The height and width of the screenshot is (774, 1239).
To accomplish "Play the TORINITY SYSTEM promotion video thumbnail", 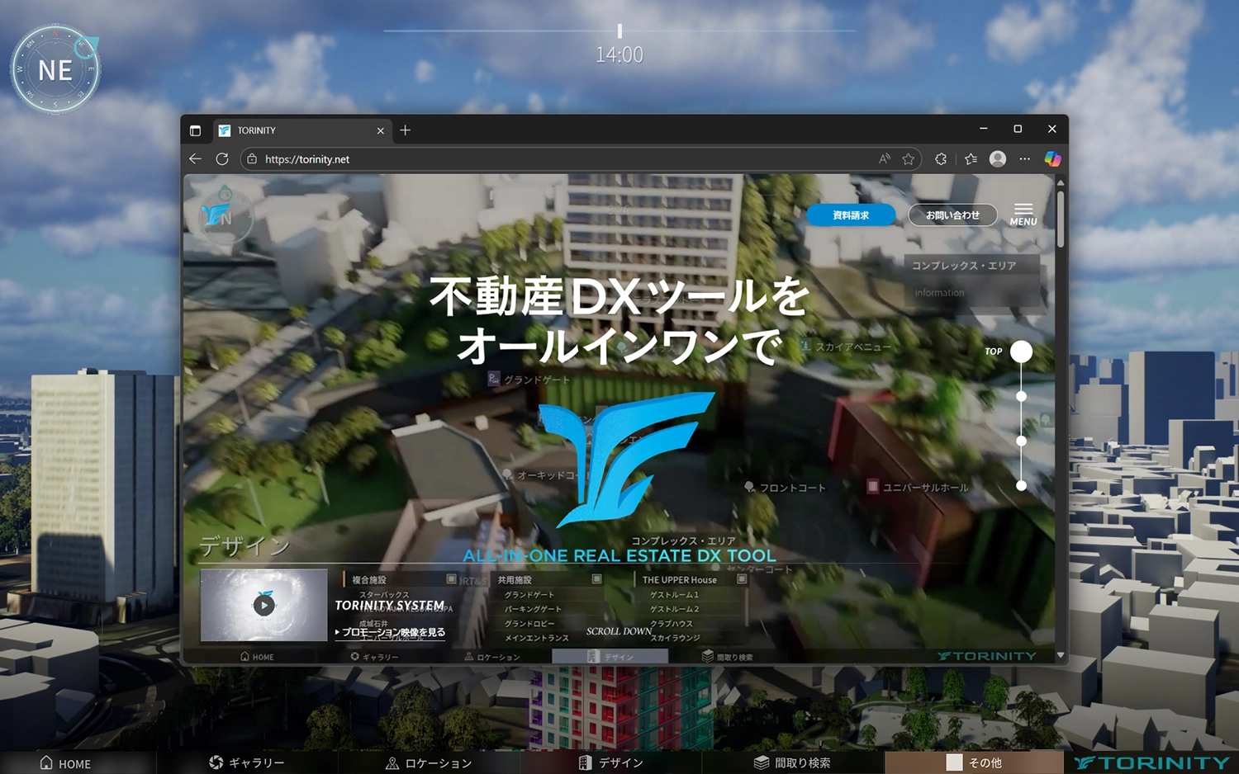I will coord(263,604).
